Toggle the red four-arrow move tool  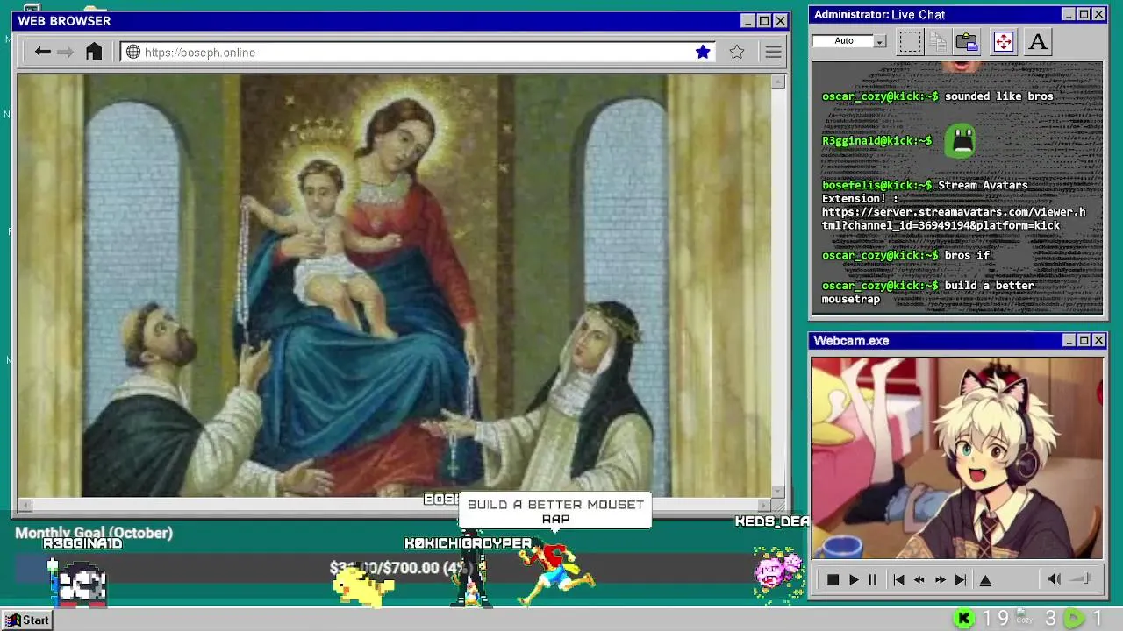click(x=1004, y=41)
